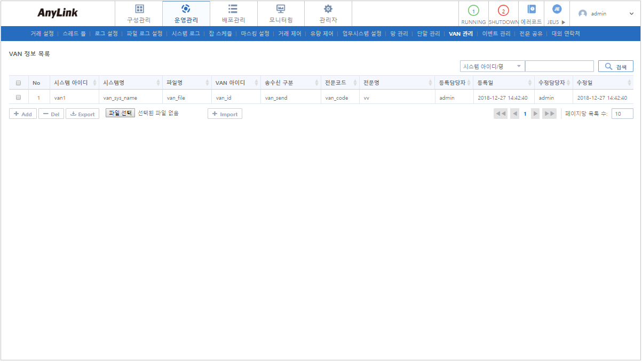Click the search text input field
Image resolution: width=642 pixels, height=362 pixels.
pyautogui.click(x=559, y=66)
